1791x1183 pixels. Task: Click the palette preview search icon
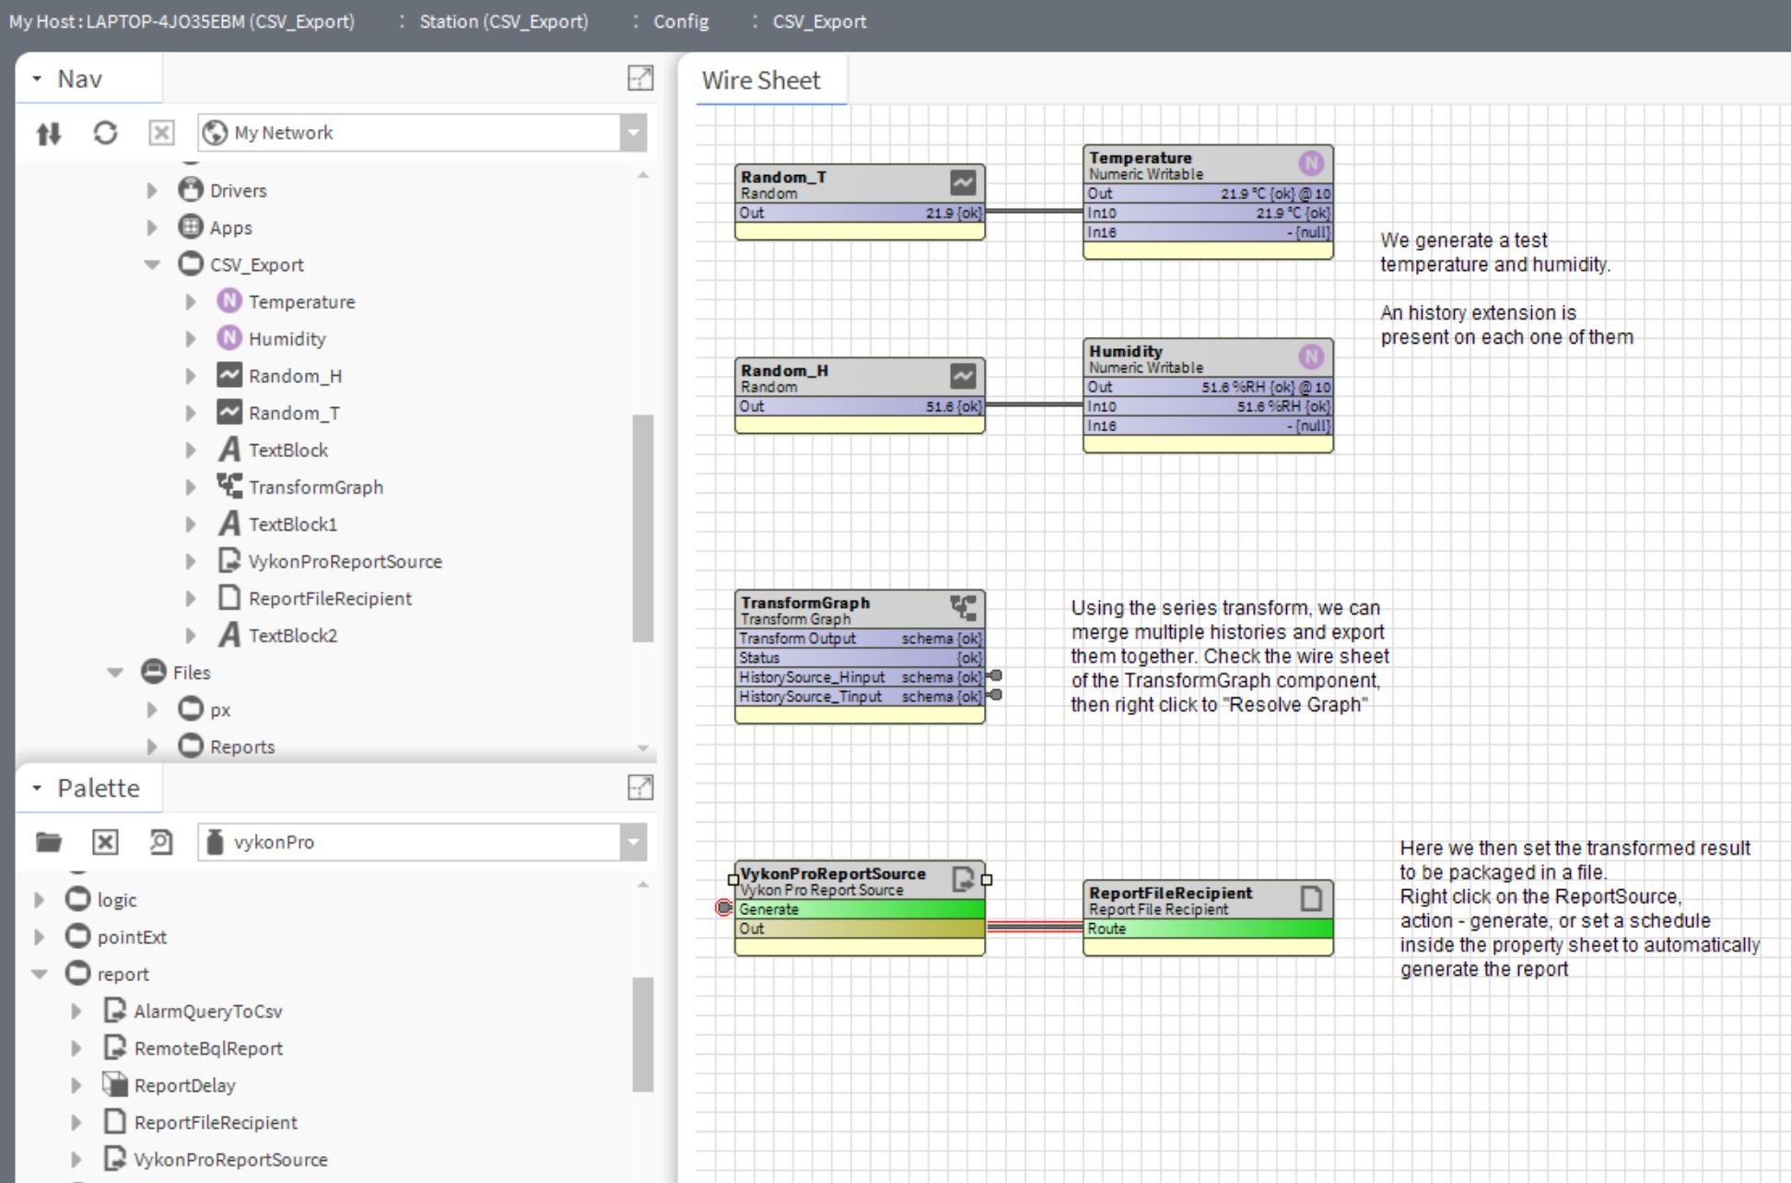[x=161, y=842]
